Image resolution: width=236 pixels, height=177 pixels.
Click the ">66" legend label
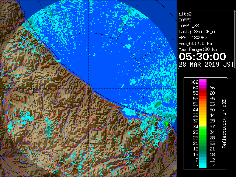[194, 82]
